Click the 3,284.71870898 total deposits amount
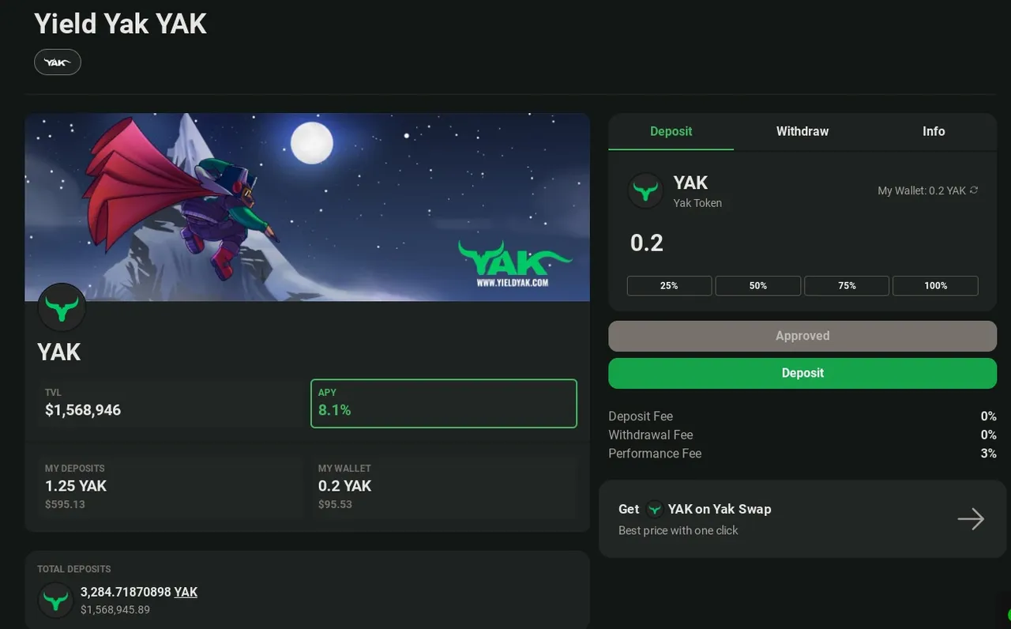This screenshot has height=629, width=1011. point(126,592)
